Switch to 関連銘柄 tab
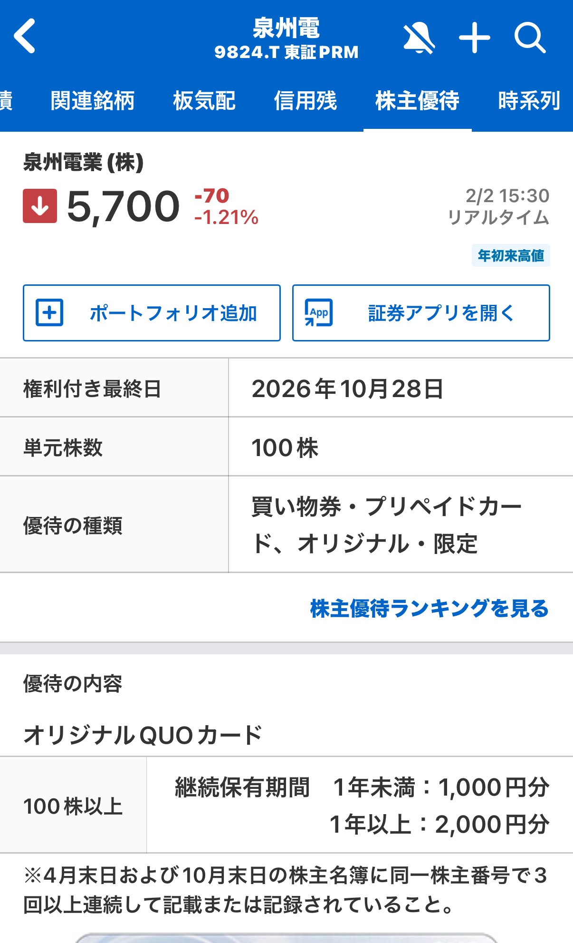The height and width of the screenshot is (943, 573). tap(93, 101)
